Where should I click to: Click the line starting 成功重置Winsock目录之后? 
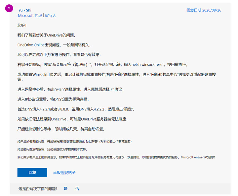(x=117, y=77)
